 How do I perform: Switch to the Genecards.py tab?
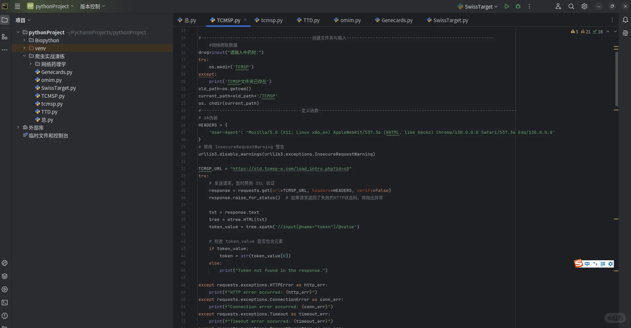click(x=397, y=20)
